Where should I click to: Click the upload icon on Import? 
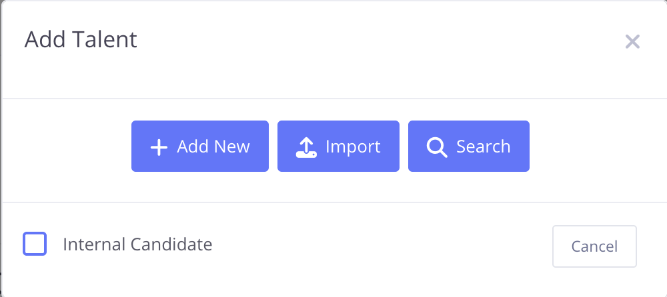305,147
